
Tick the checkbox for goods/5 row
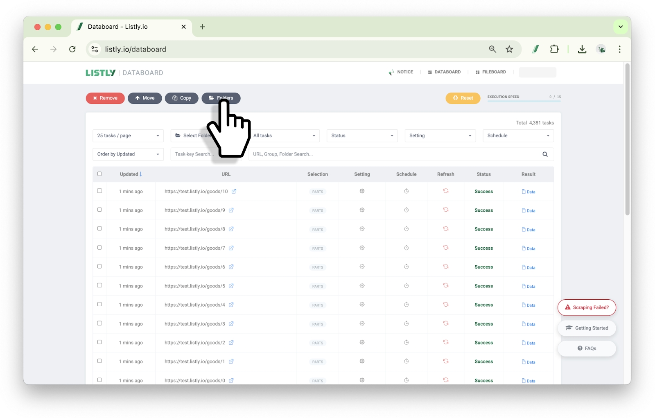[x=99, y=285]
